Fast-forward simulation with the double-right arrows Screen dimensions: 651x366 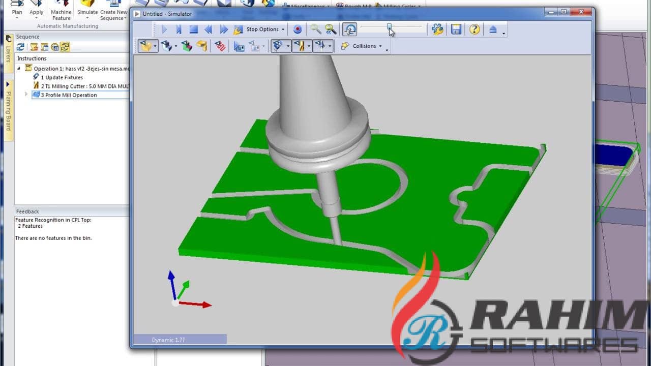[x=223, y=29]
